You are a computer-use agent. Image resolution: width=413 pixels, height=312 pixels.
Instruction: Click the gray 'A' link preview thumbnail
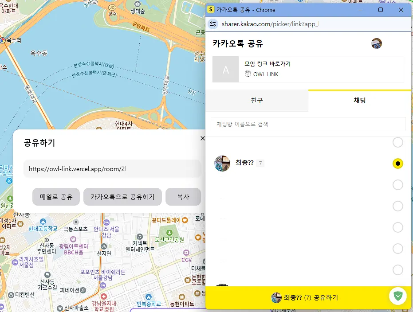[x=226, y=70]
